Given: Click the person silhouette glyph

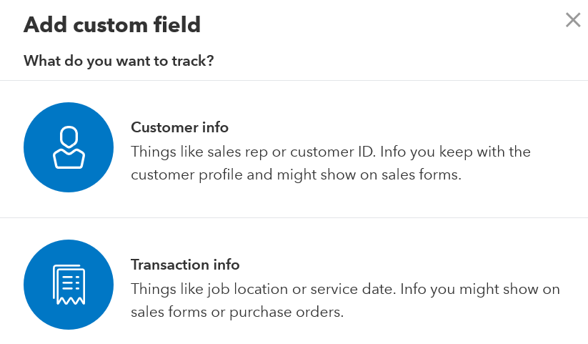Looking at the screenshot, I should click(x=69, y=147).
